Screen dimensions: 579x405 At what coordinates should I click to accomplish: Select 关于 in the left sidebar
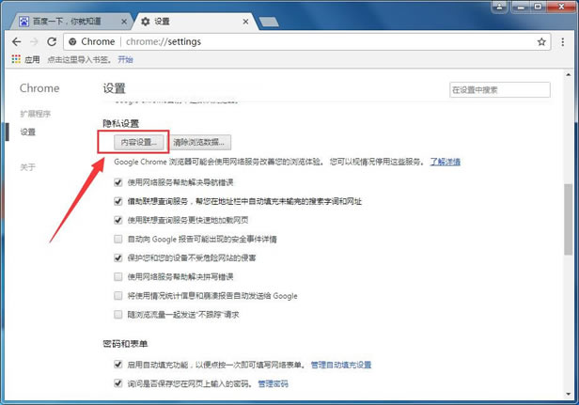tap(28, 166)
